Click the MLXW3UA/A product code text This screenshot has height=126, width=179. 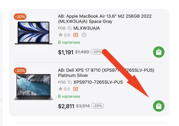click(x=86, y=28)
